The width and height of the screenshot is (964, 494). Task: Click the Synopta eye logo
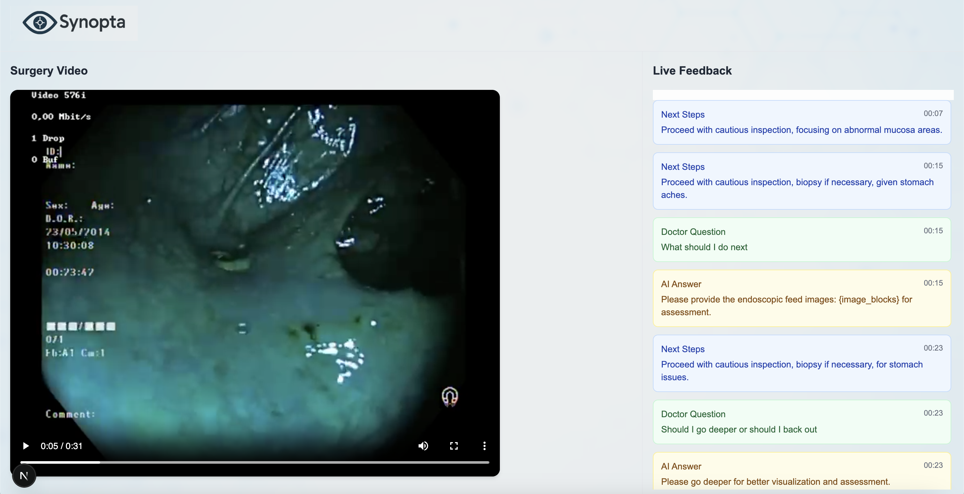40,22
